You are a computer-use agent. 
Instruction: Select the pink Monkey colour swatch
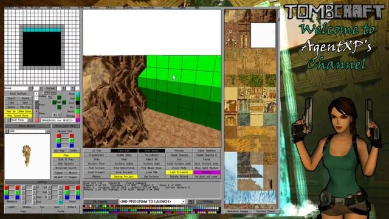[78, 116]
